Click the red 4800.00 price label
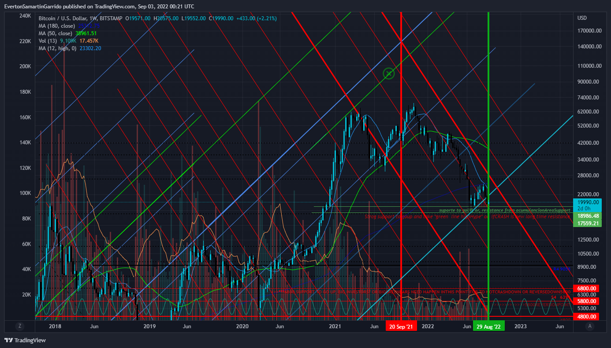611x348 pixels. [x=587, y=316]
